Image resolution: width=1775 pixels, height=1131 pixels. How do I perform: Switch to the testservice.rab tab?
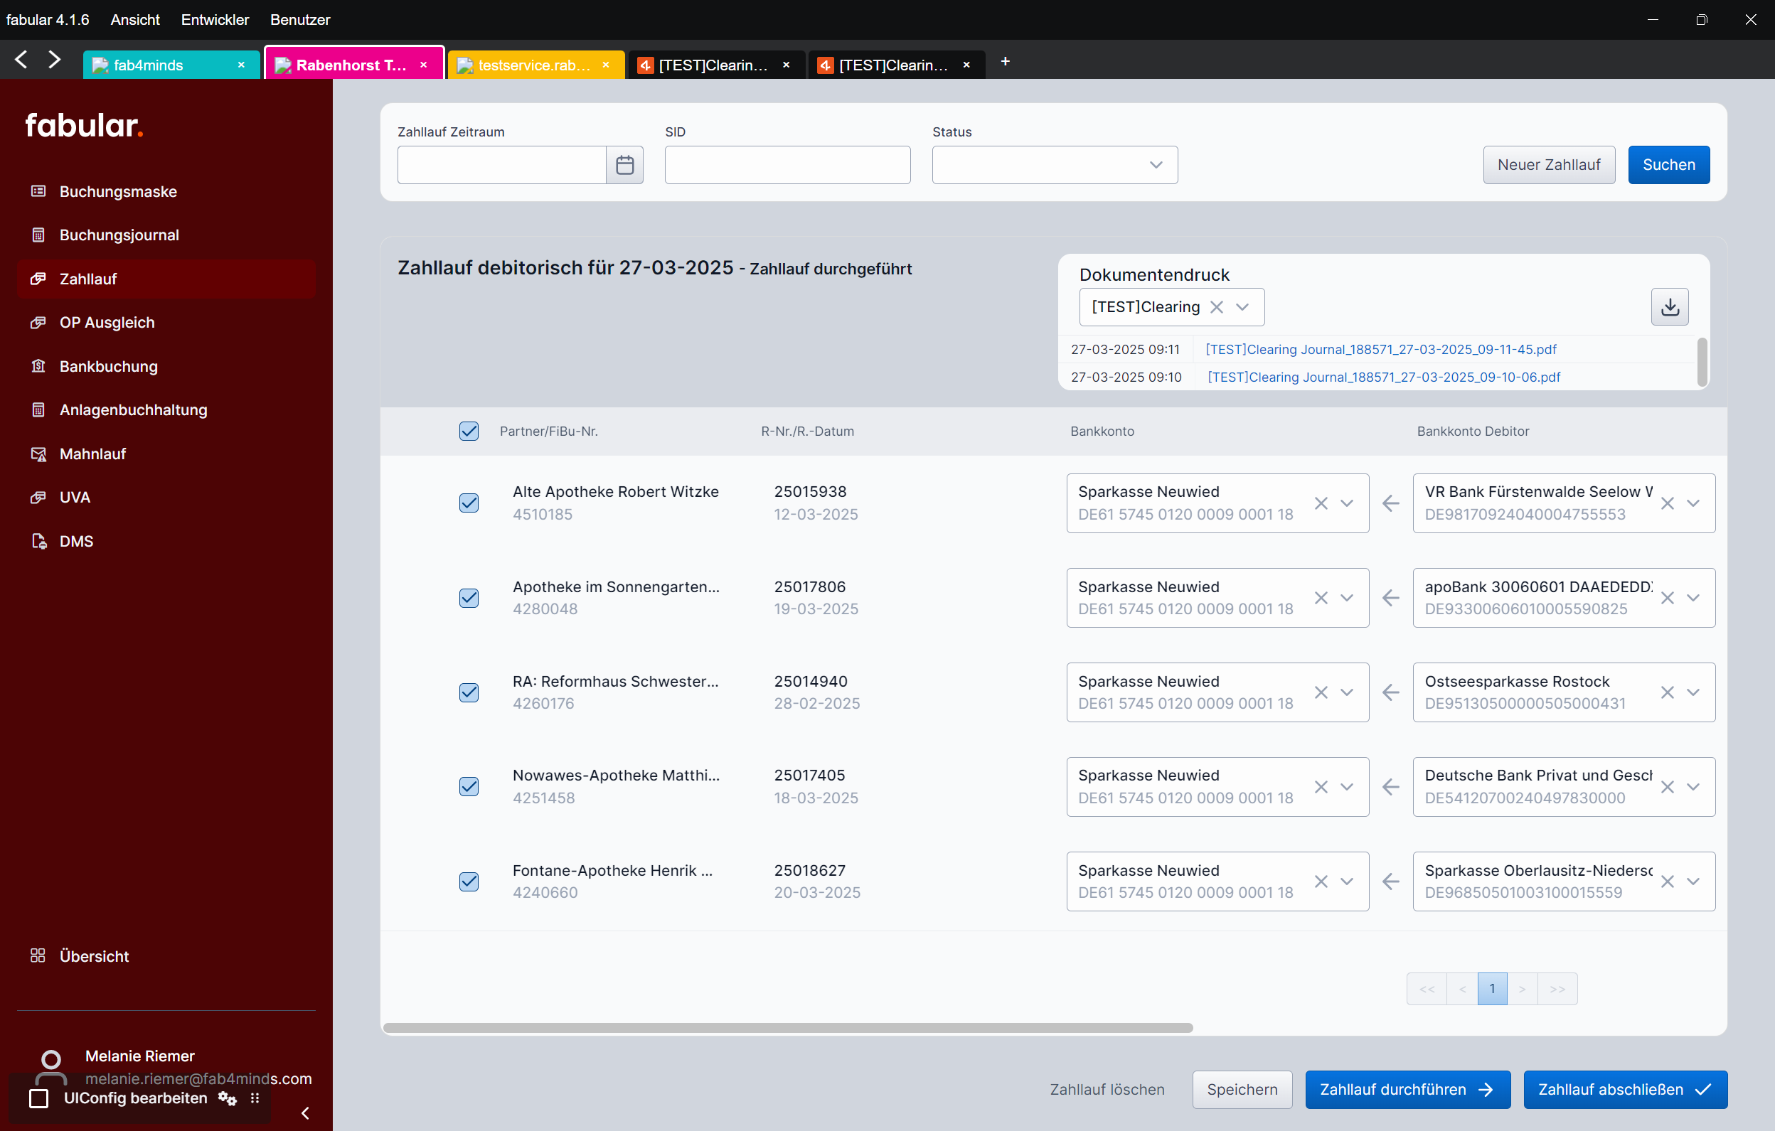tap(533, 65)
